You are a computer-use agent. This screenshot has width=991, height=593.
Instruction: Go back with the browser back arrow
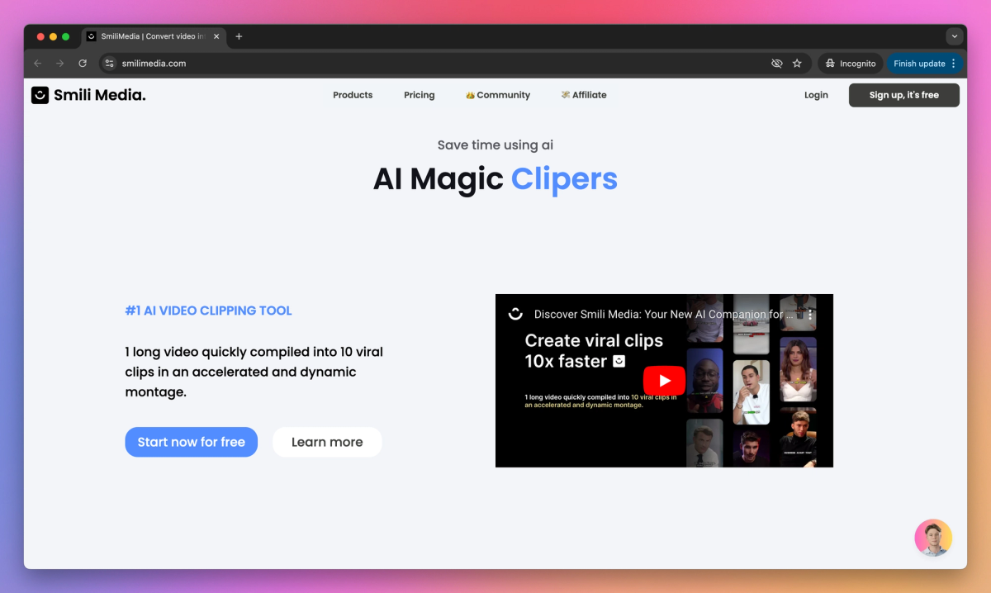pos(37,64)
